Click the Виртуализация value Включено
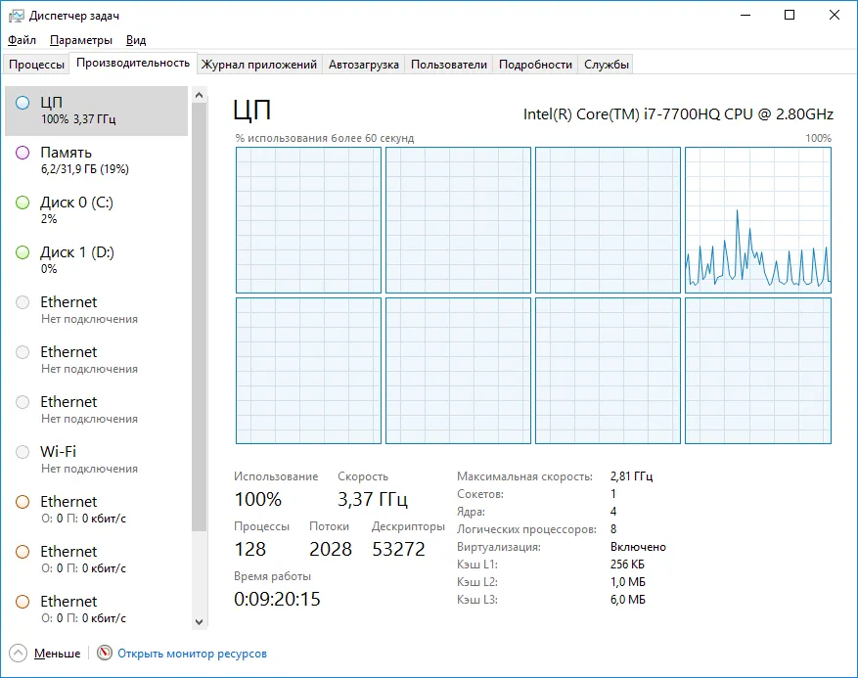This screenshot has height=678, width=858. tap(638, 547)
